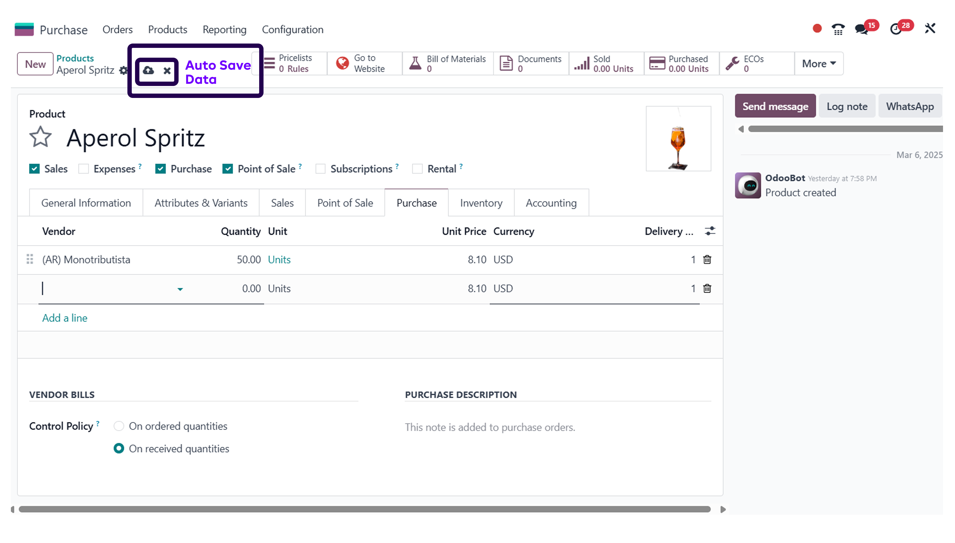
Task: Switch to the Sales tab
Action: (282, 203)
